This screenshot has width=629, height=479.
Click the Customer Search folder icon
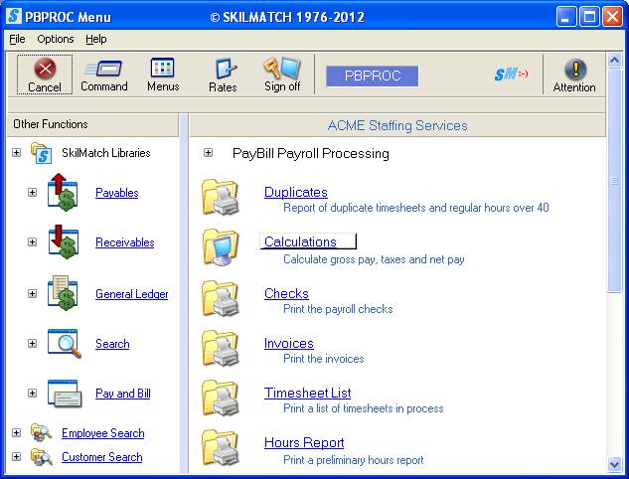click(x=42, y=457)
